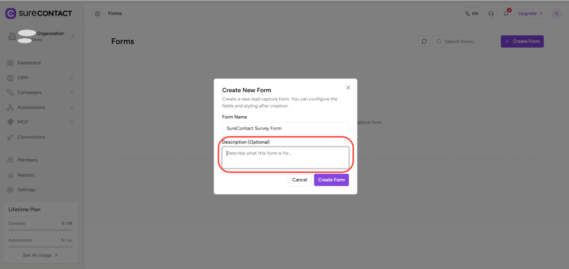Click the Description text area
Image resolution: width=569 pixels, height=269 pixels.
click(285, 157)
